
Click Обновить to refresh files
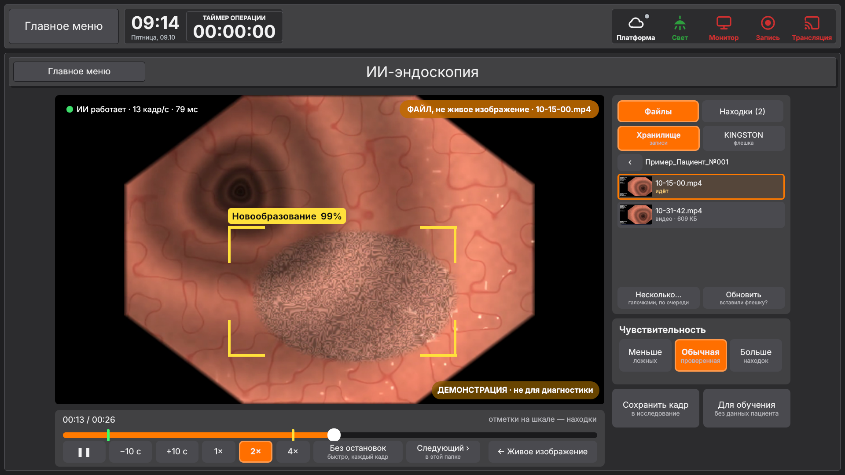[743, 298]
